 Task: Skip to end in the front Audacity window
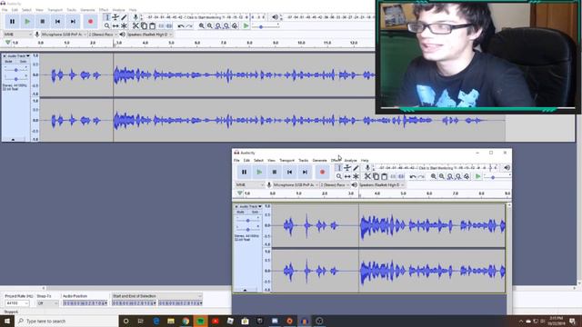click(305, 172)
